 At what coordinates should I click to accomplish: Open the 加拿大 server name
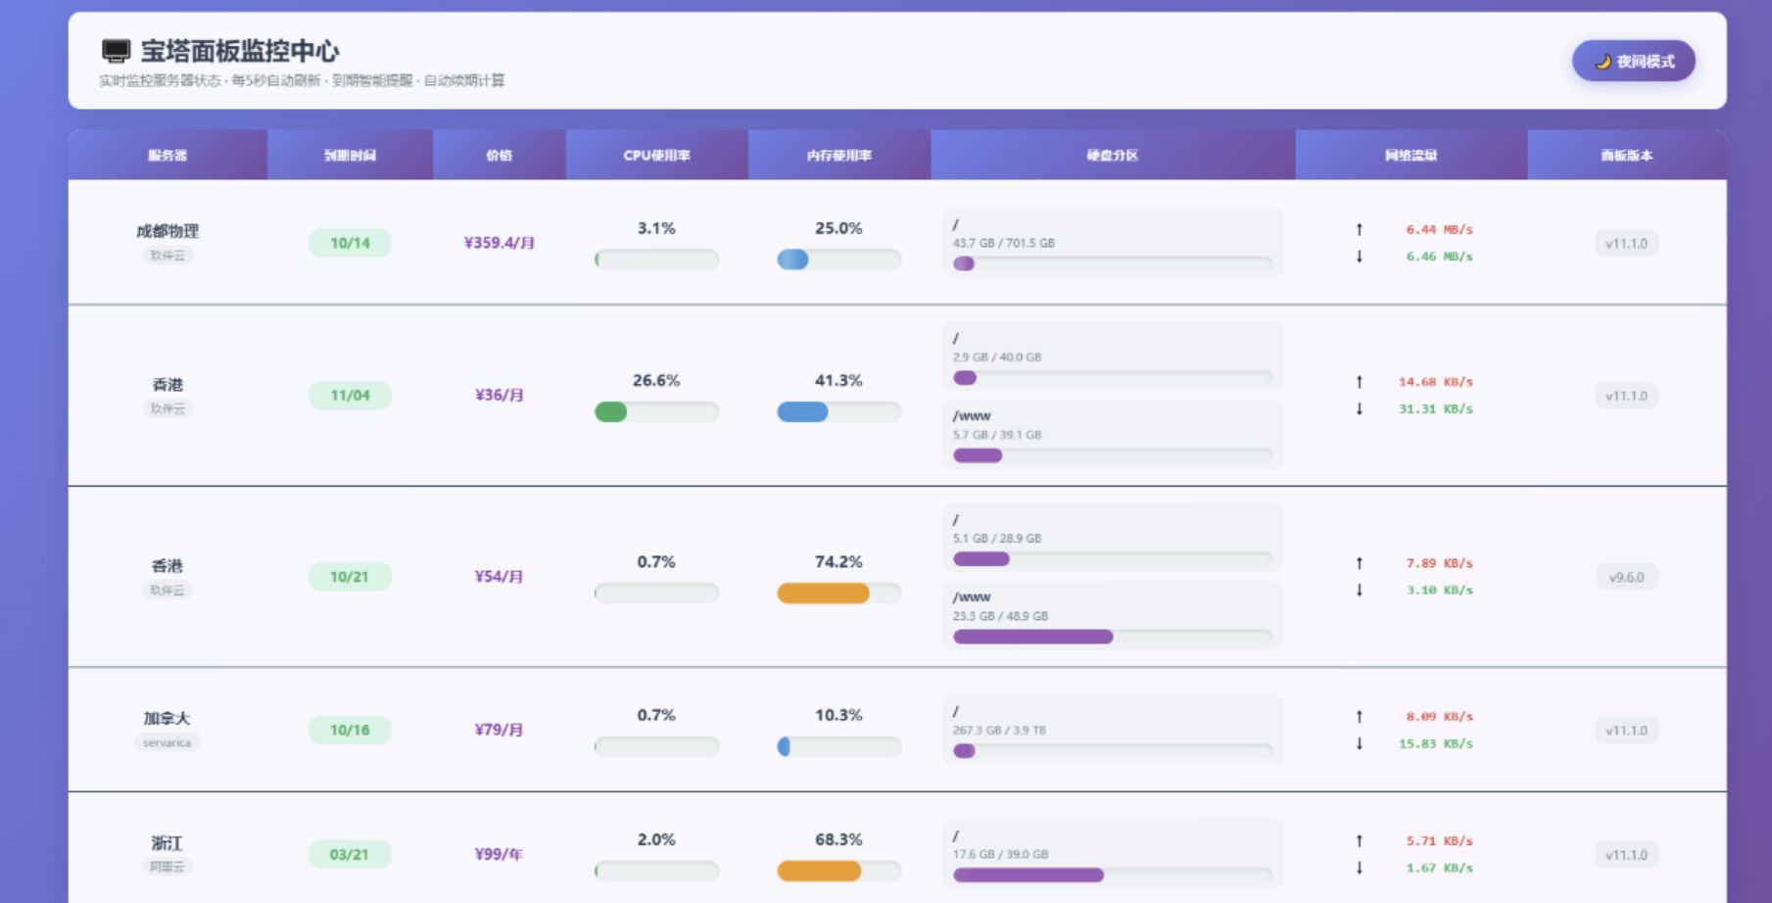point(167,718)
